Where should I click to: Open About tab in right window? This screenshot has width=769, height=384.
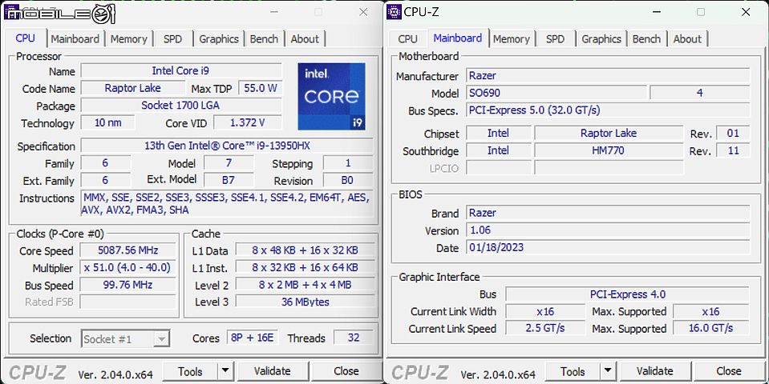point(687,39)
